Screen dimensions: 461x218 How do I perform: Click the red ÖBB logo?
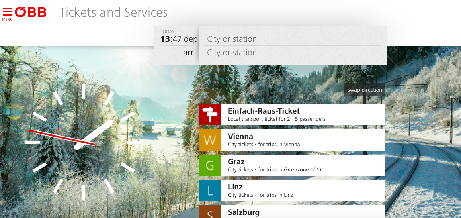pyautogui.click(x=31, y=12)
